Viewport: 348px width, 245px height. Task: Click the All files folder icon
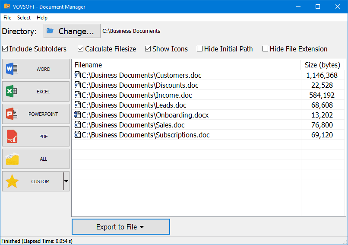coord(12,159)
